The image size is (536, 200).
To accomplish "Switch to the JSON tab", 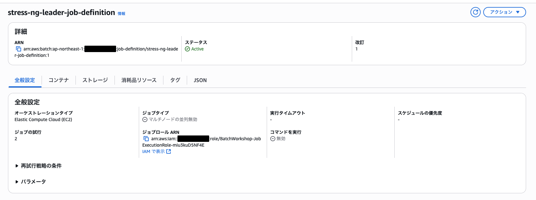I will [200, 80].
